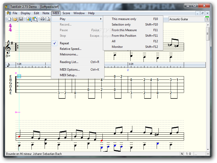Close the open MIDI menu
This screenshot has width=217, height=163.
coord(56,13)
